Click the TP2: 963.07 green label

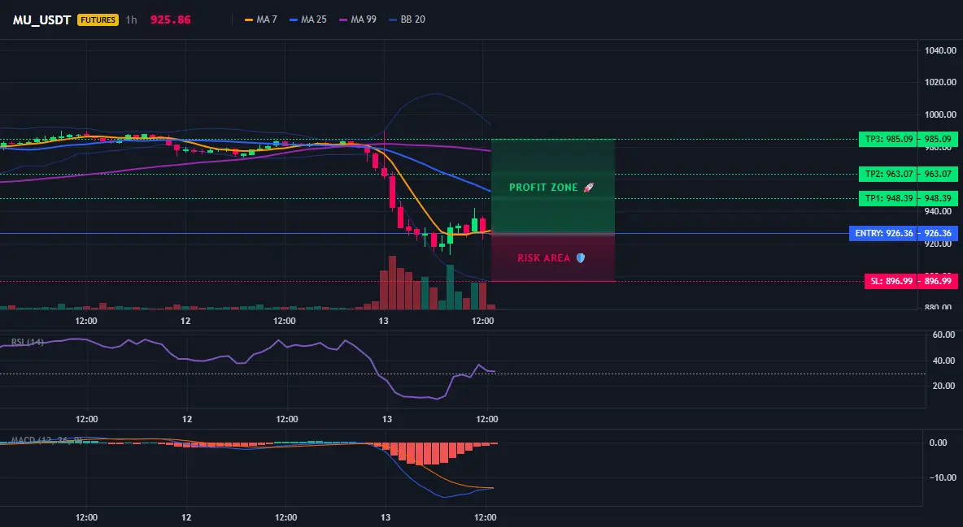click(x=887, y=174)
